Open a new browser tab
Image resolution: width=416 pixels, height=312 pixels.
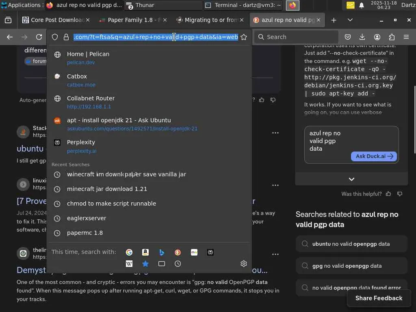click(334, 20)
